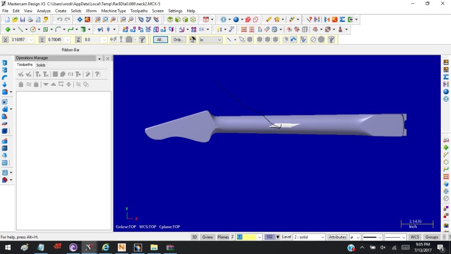
Task: Activate the Zoom target magnifier icon
Action: (x=105, y=20)
